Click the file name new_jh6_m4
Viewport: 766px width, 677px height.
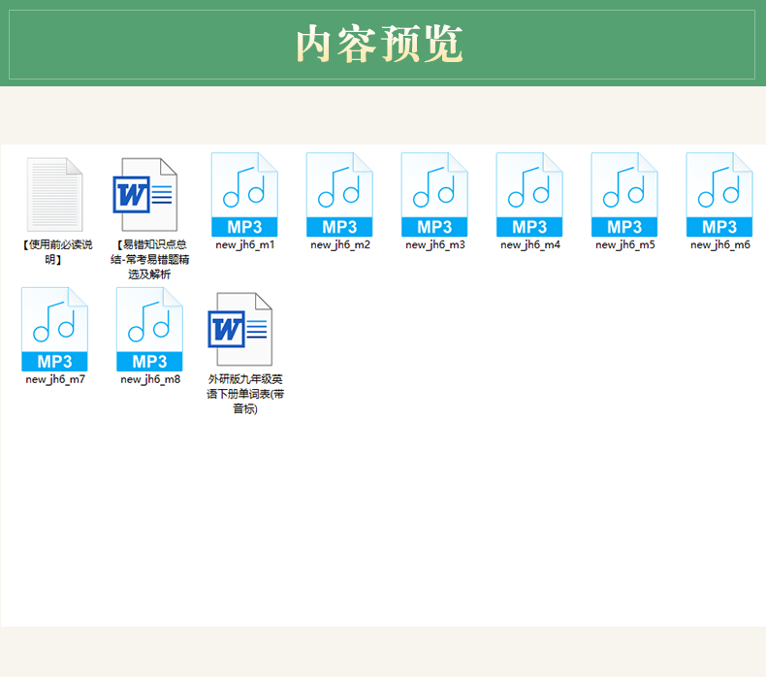pos(530,244)
